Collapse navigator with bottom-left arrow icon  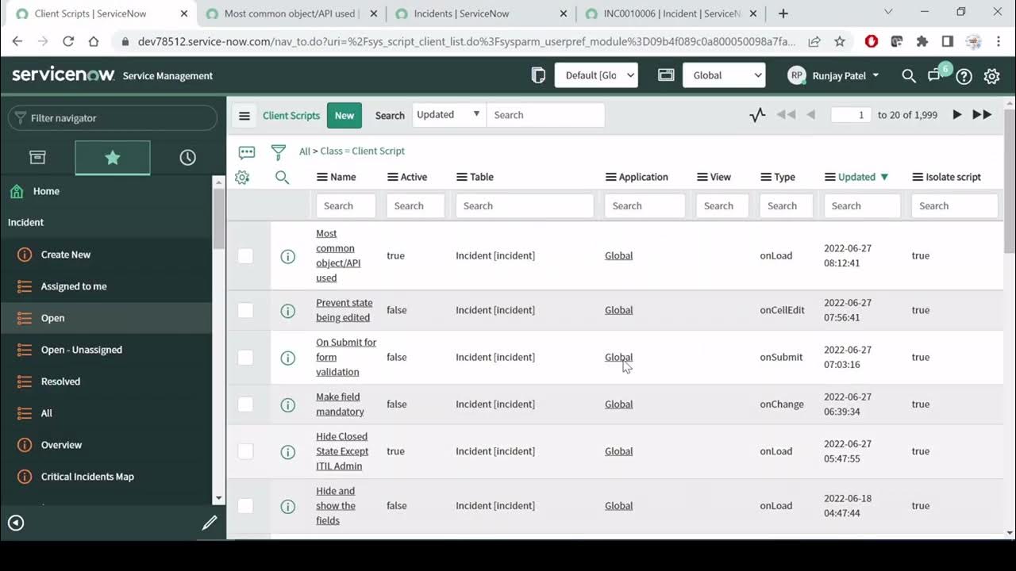pos(16,523)
